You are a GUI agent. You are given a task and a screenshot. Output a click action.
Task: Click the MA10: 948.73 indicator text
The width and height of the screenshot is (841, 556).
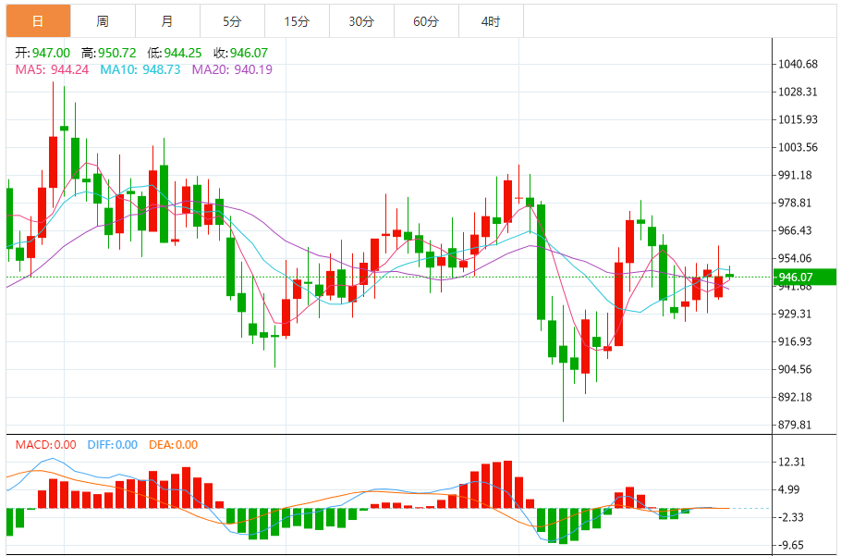tap(140, 69)
